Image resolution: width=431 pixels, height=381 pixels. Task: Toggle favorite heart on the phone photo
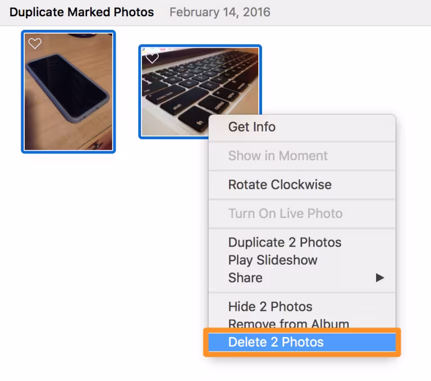35,44
